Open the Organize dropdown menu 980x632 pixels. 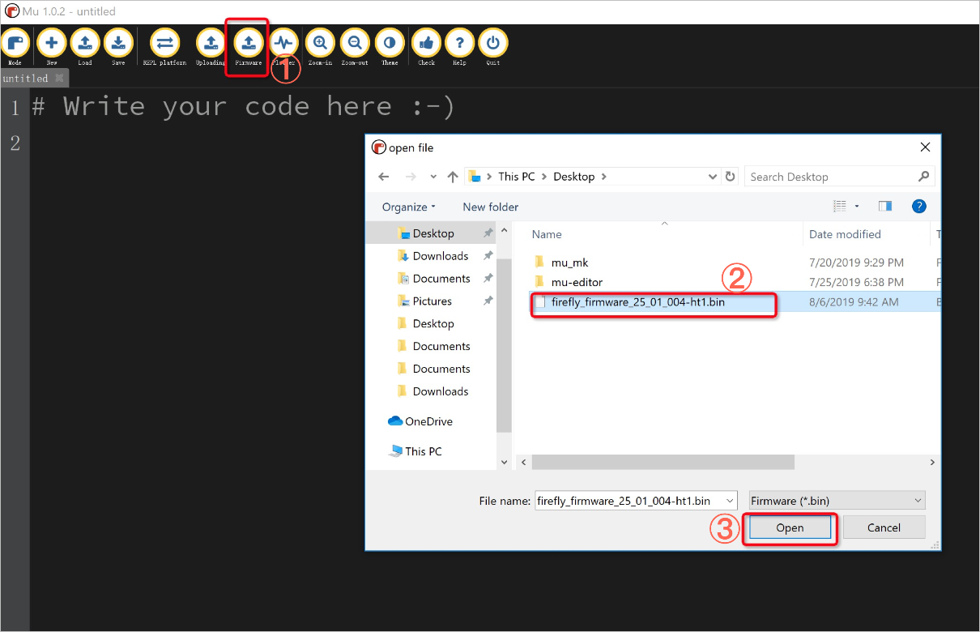[x=409, y=207]
